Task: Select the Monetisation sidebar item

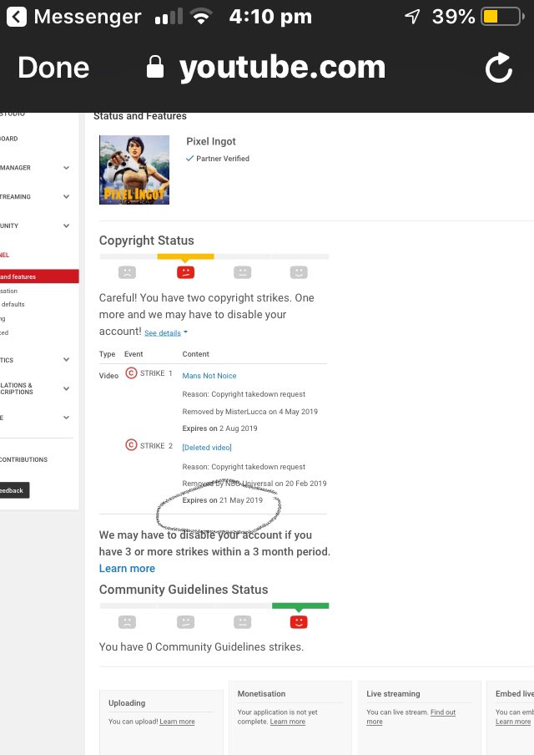Action: click(x=8, y=291)
